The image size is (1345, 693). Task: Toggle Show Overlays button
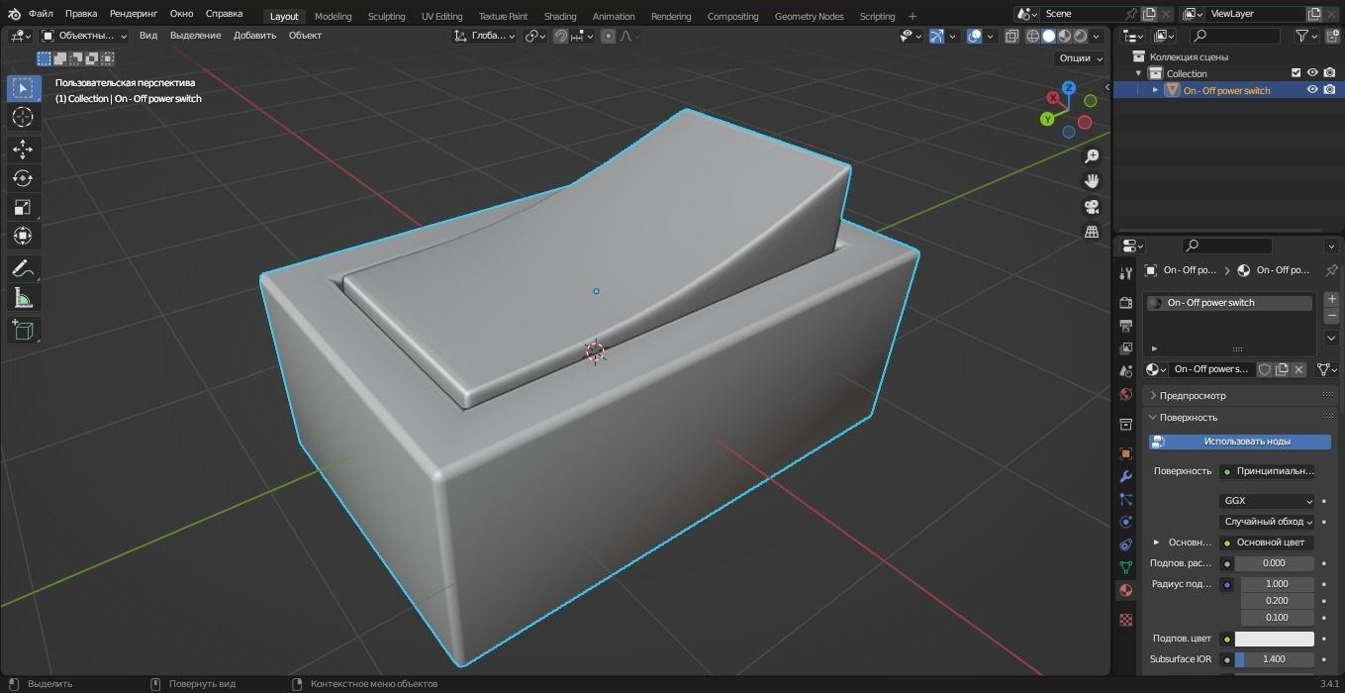(x=974, y=36)
